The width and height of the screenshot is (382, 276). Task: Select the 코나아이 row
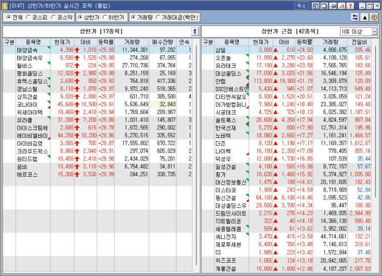pyautogui.click(x=97, y=104)
